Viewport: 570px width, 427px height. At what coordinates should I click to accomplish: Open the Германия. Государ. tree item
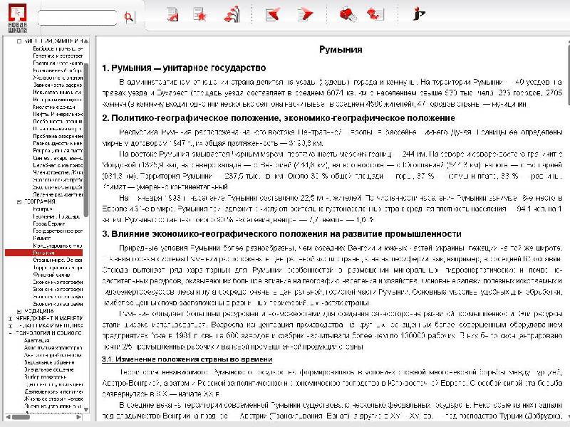(56, 216)
